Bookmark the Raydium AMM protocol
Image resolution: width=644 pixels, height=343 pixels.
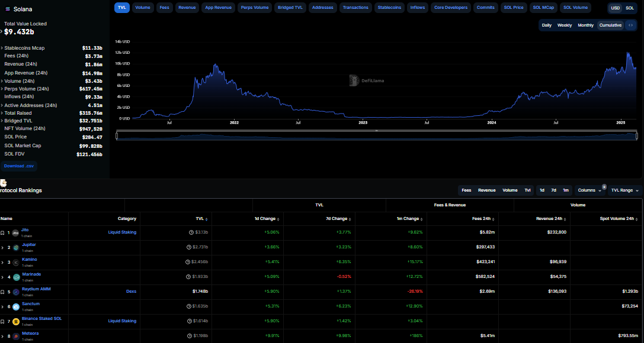(2, 292)
